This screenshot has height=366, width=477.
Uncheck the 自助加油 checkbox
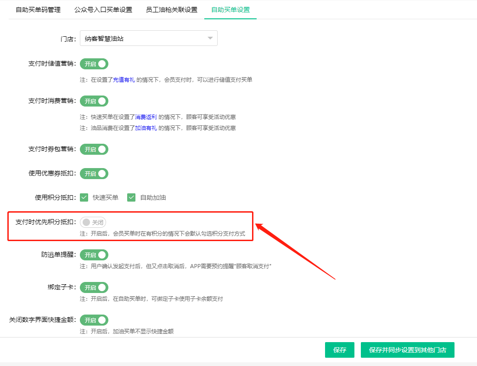coord(131,197)
